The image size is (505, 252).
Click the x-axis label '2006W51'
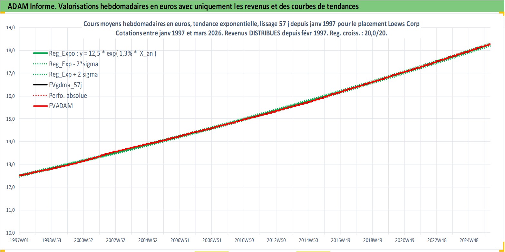click(180, 240)
